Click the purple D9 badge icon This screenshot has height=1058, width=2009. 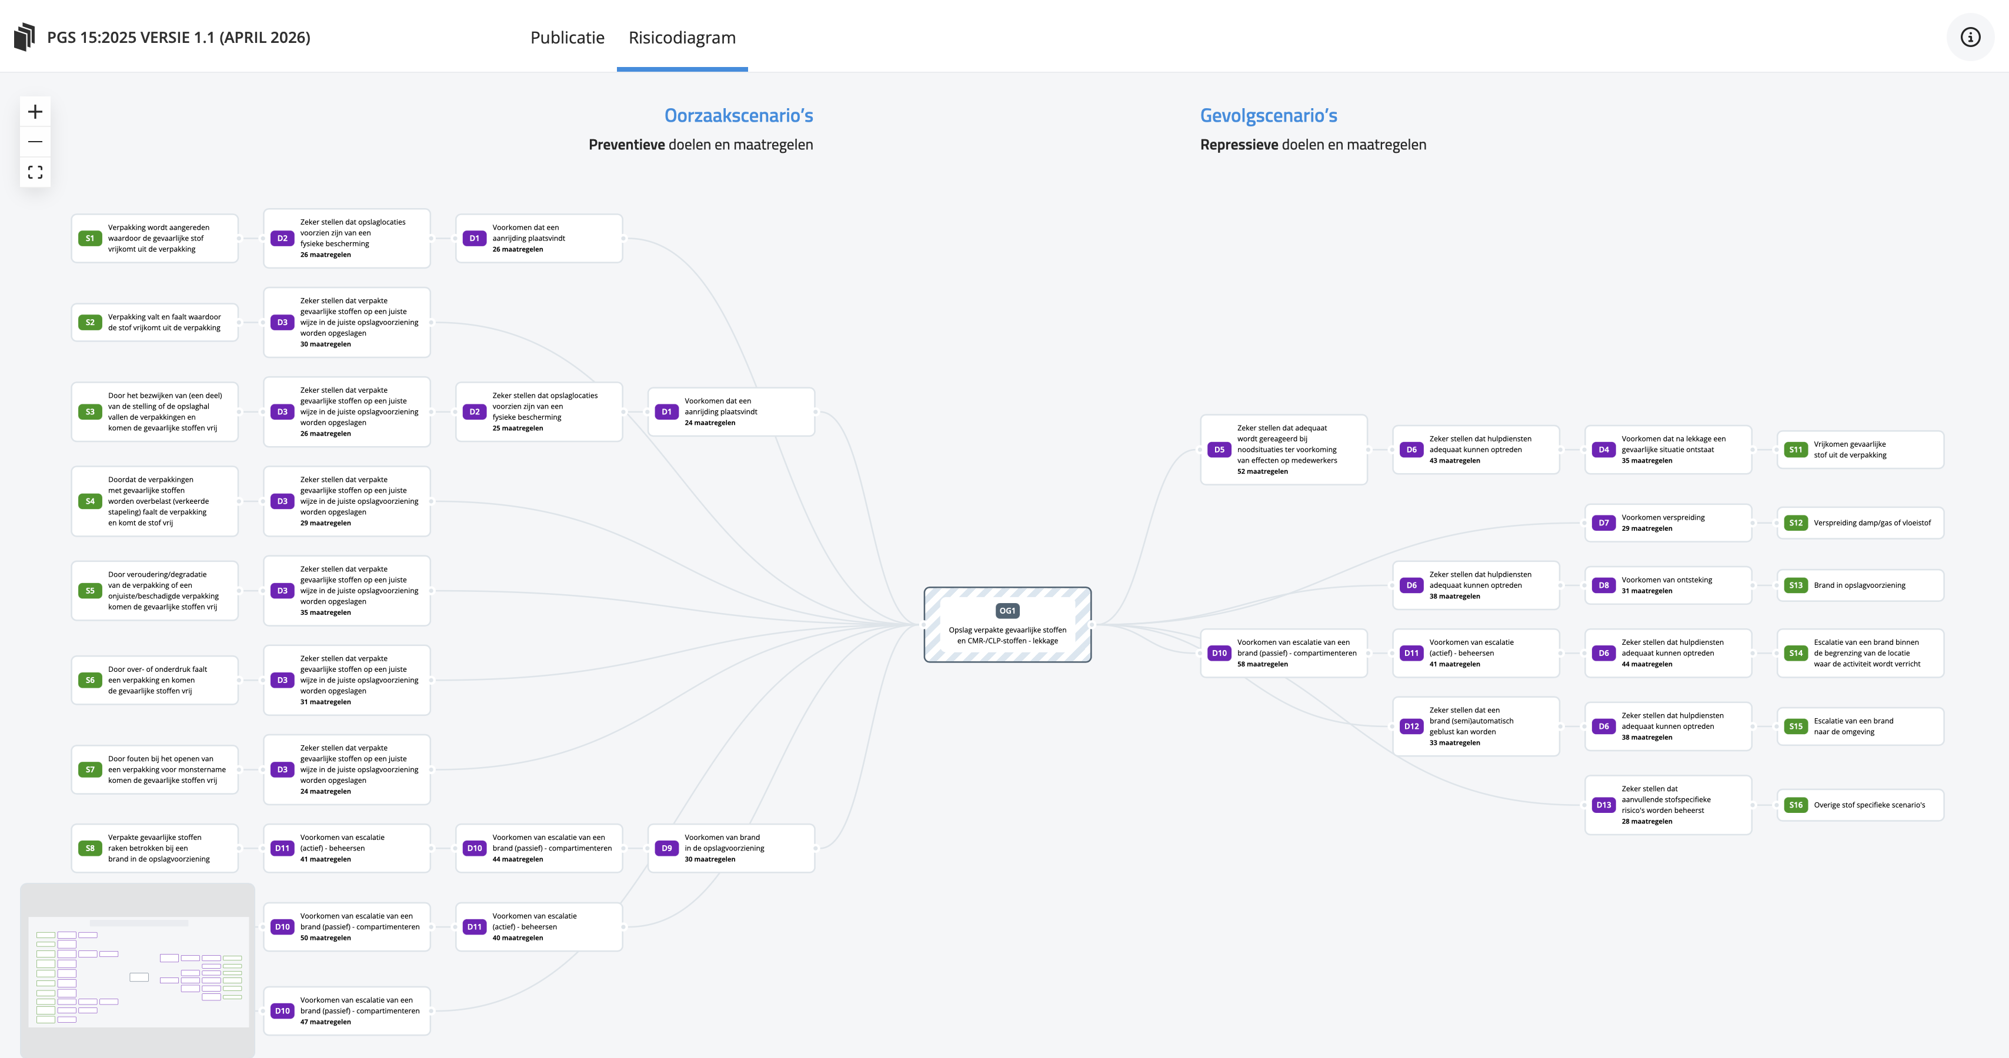pyautogui.click(x=666, y=848)
